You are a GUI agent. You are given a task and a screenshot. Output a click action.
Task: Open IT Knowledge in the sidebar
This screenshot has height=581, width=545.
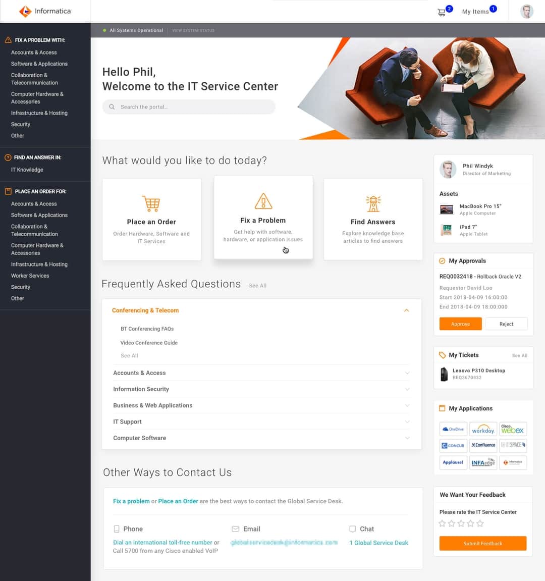pyautogui.click(x=27, y=170)
